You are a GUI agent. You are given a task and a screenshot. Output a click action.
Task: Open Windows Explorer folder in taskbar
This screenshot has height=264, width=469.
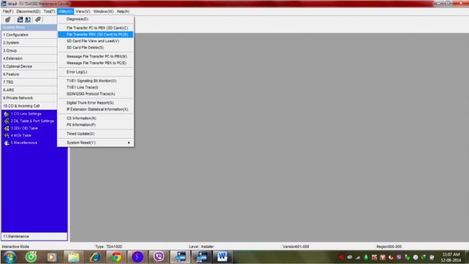click(x=73, y=257)
